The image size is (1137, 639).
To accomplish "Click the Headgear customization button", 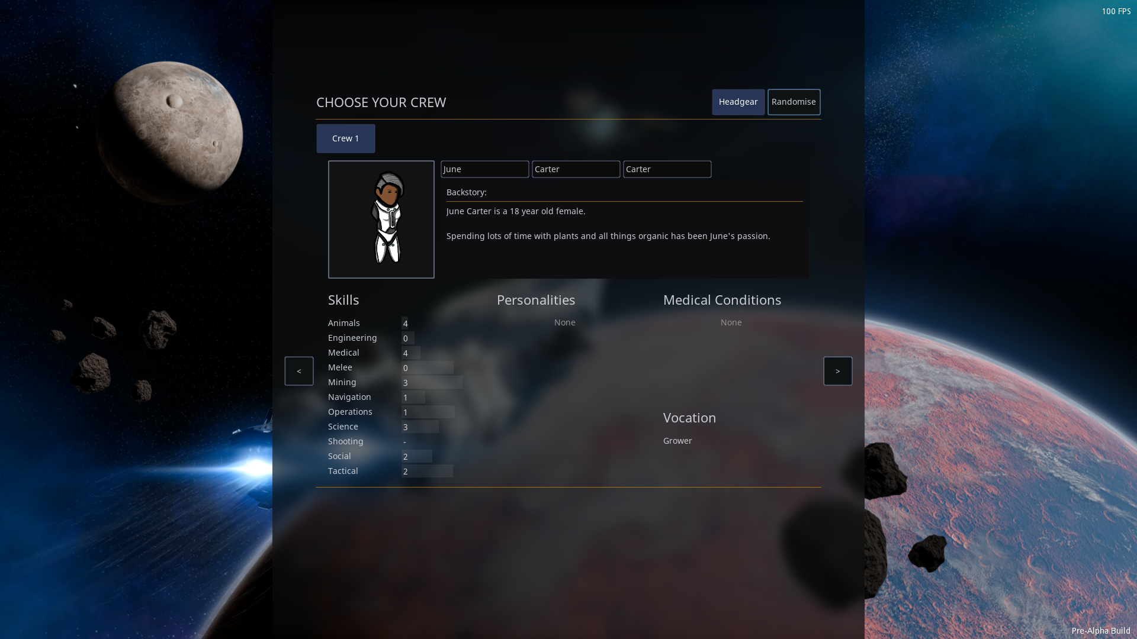I will click(738, 102).
